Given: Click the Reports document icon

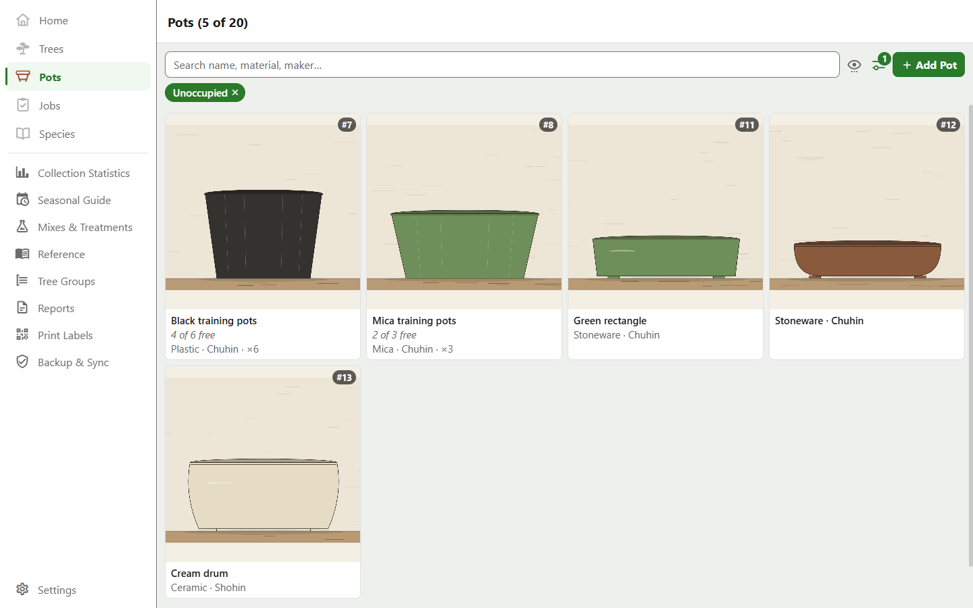Looking at the screenshot, I should (x=22, y=308).
